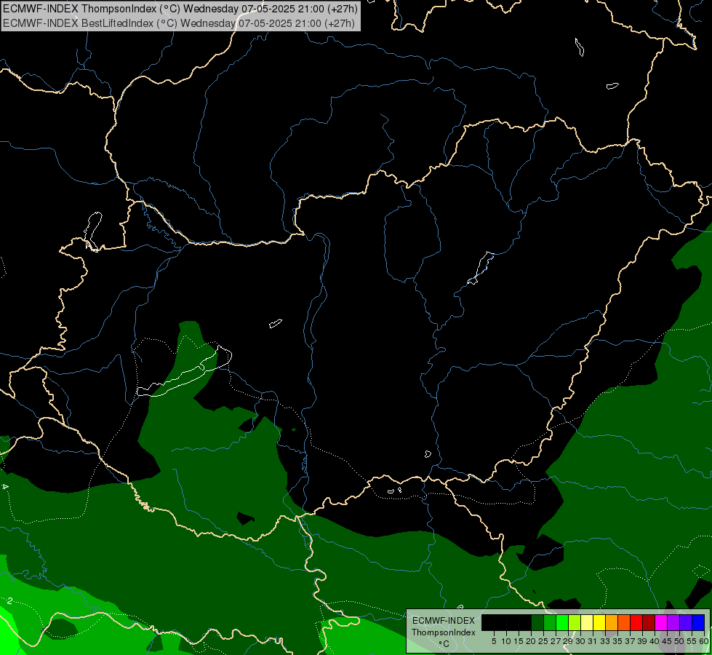Viewport: 712px width, 655px height.
Task: Click the legend tick value 60
Action: point(704,641)
